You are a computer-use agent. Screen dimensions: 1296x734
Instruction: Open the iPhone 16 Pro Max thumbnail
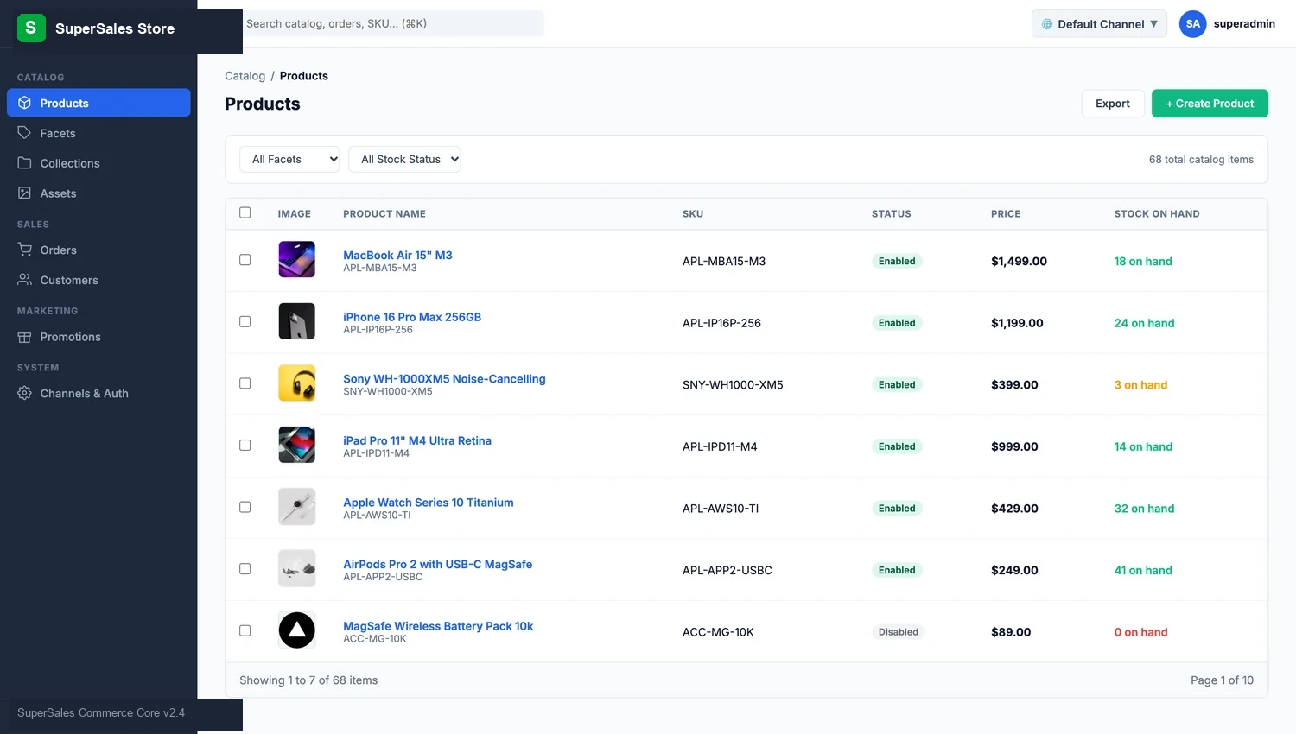tap(296, 321)
